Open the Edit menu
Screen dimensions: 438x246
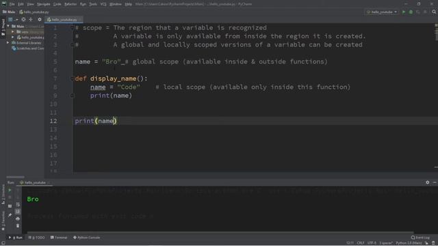click(21, 4)
